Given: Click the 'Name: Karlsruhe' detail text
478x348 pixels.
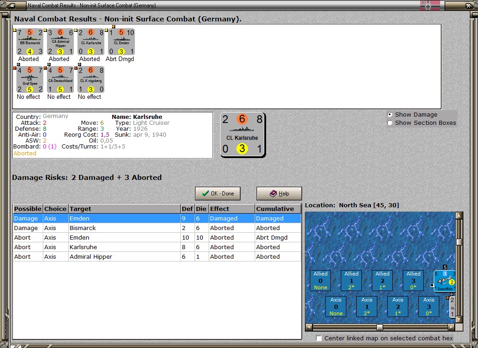Looking at the screenshot, I should [x=137, y=117].
